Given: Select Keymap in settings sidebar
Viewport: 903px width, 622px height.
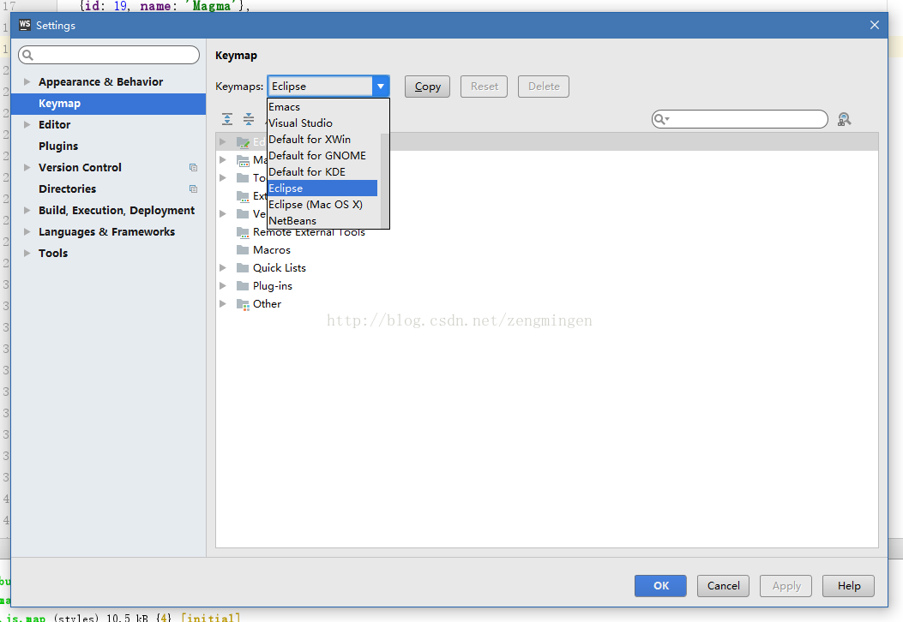Looking at the screenshot, I should 108,104.
